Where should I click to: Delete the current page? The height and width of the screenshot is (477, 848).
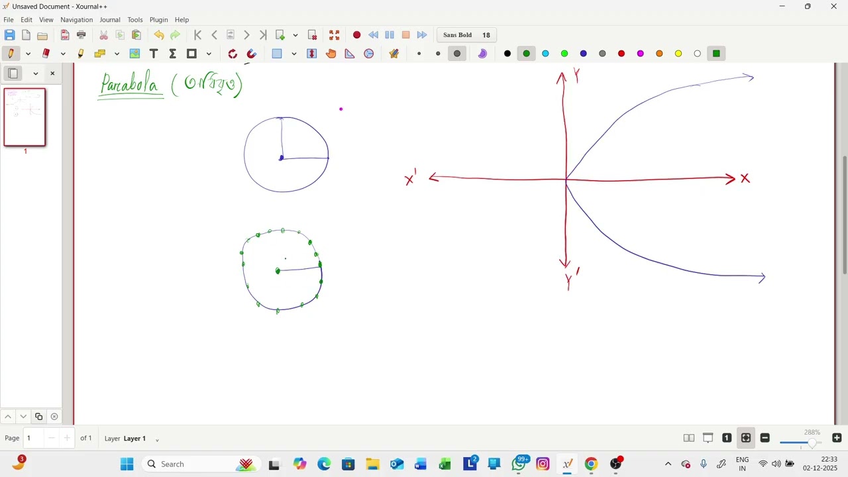(x=313, y=35)
